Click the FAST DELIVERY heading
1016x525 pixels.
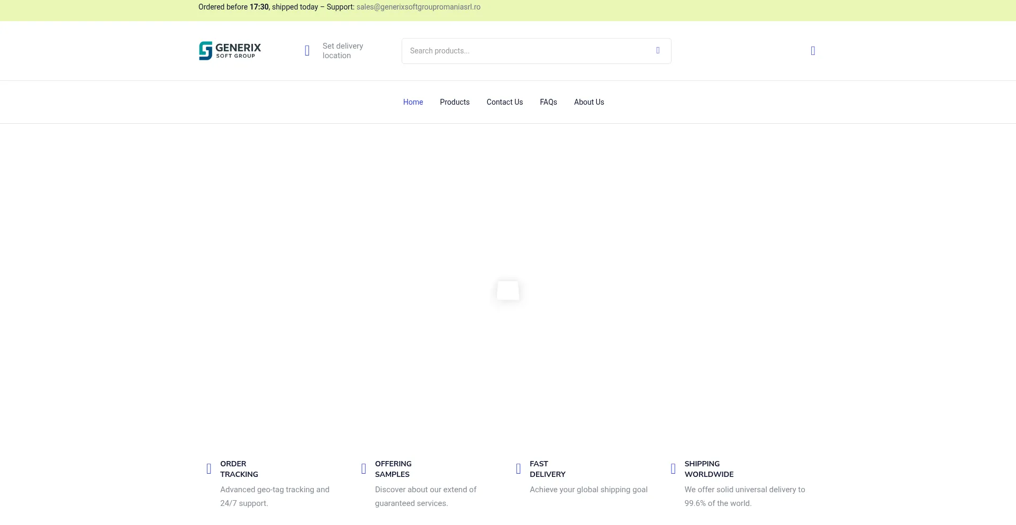tap(548, 469)
